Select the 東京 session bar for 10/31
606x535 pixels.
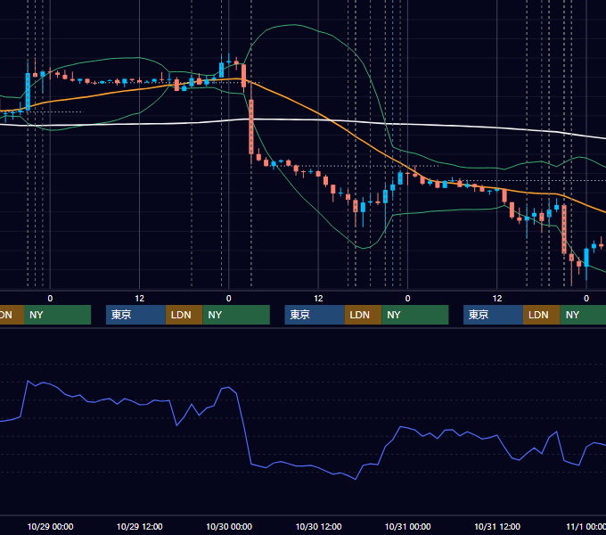coord(493,315)
